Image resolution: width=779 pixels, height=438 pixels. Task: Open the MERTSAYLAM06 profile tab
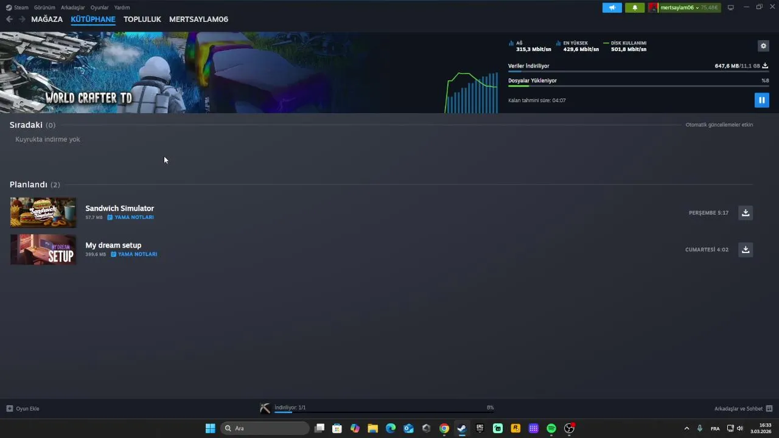(x=198, y=19)
